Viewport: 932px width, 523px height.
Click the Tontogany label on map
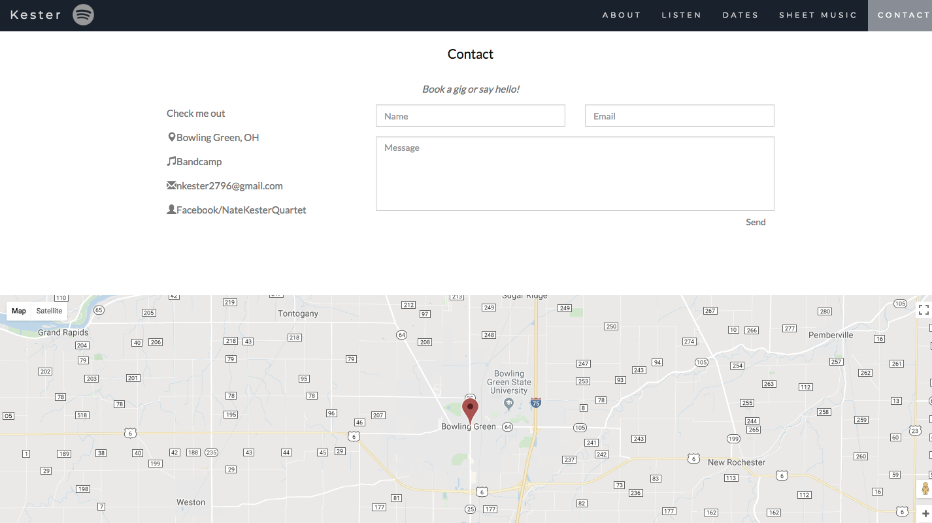(x=298, y=313)
